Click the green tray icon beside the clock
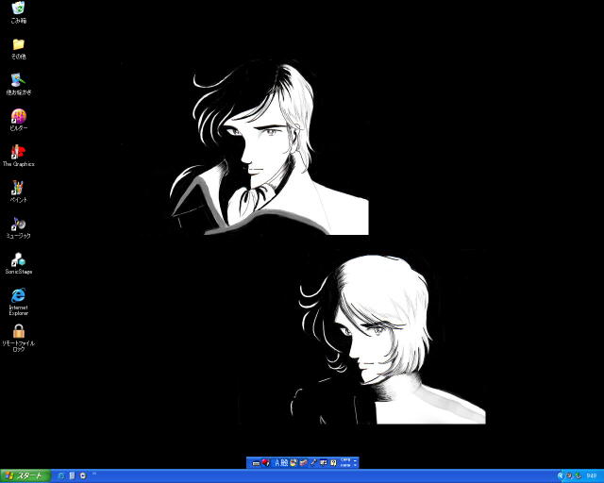Viewport: 604px width, 483px height. tap(578, 476)
